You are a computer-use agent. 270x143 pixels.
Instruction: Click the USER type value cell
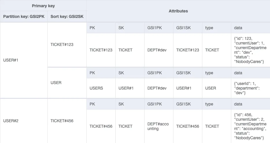(217, 88)
